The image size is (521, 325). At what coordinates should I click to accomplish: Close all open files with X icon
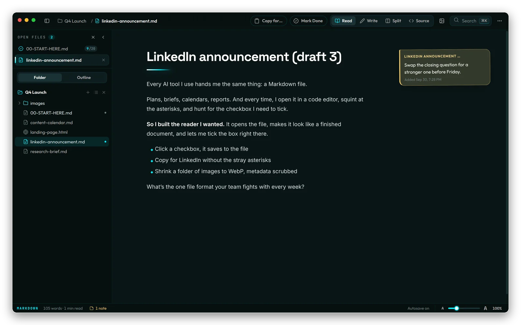(x=93, y=37)
